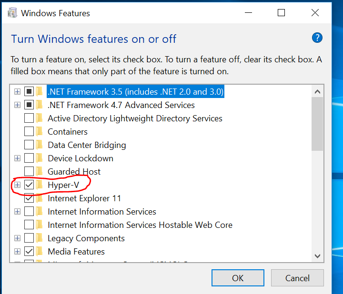Click the scrollbar down arrow
This screenshot has height=294, width=343.
pyautogui.click(x=317, y=256)
